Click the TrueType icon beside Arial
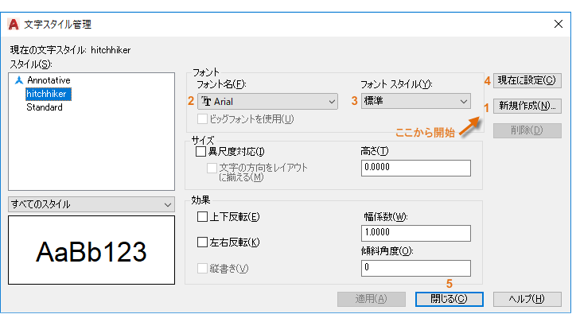This screenshot has width=576, height=318. (206, 101)
